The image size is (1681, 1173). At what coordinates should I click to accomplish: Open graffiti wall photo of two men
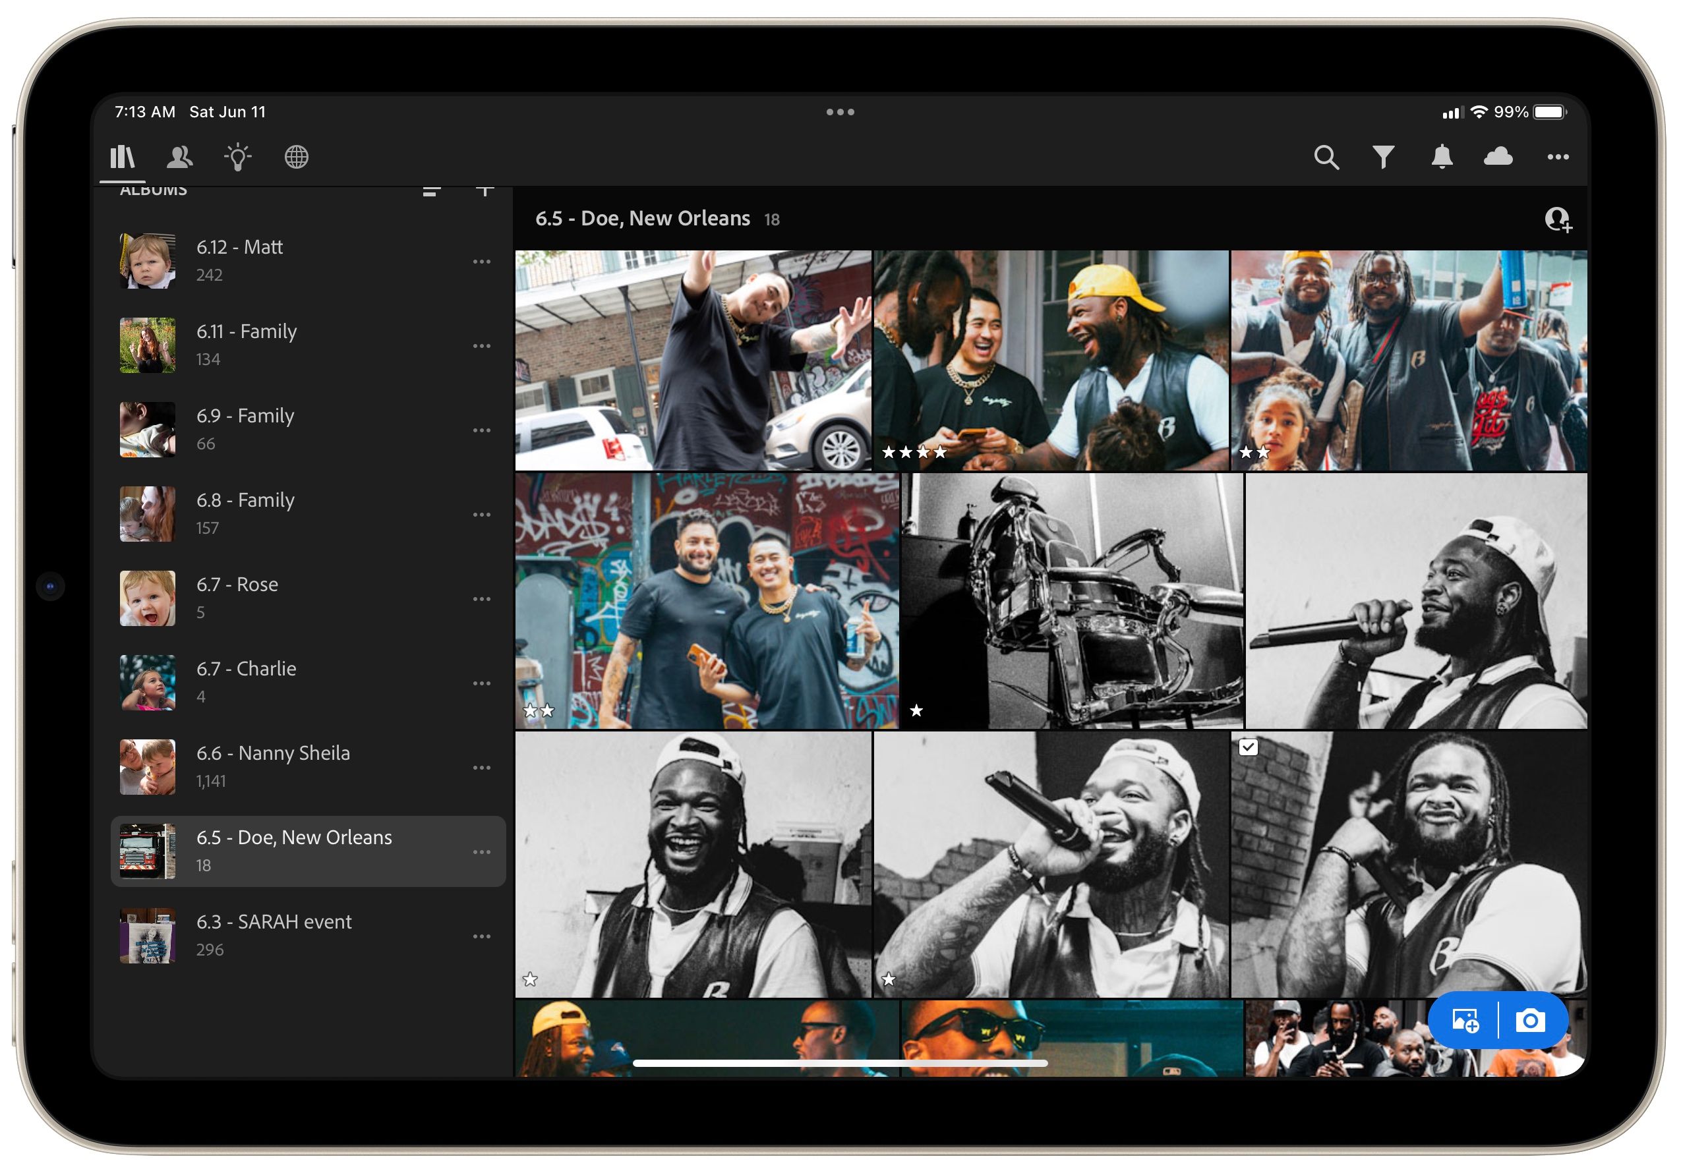coord(707,601)
